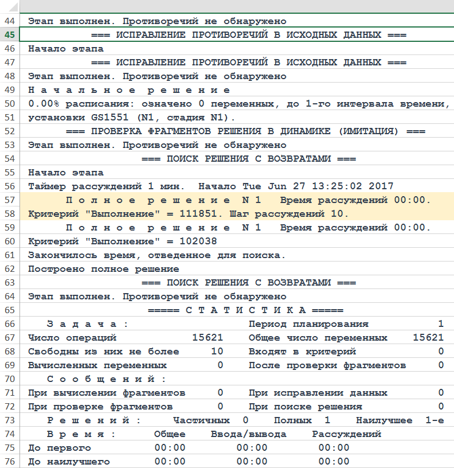Select row header 76
454x468 pixels.
(x=10, y=462)
